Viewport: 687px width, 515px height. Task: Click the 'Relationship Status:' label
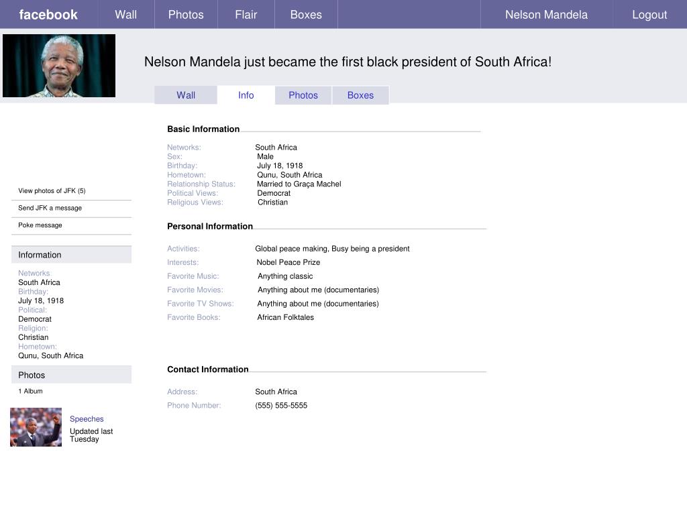pos(201,184)
